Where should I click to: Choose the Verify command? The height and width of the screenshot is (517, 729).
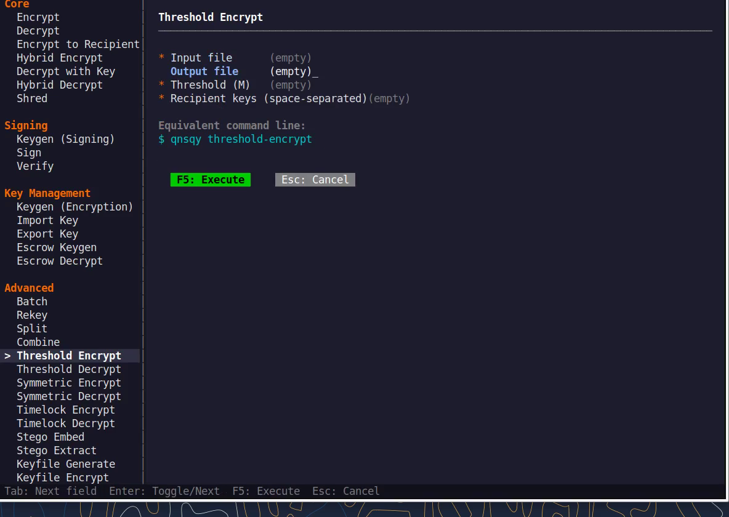tap(35, 166)
